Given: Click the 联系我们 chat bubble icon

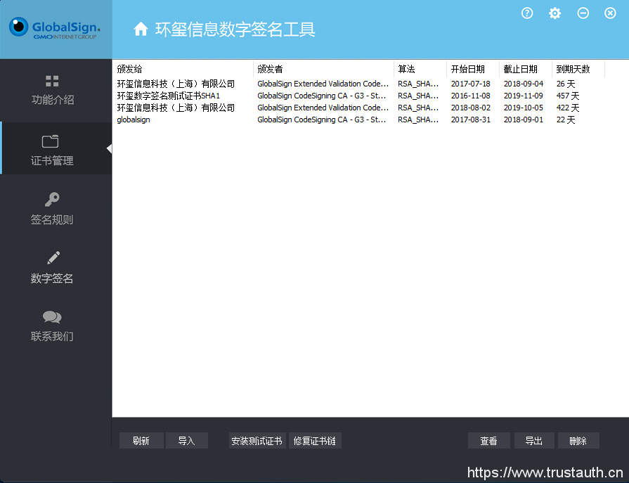Looking at the screenshot, I should pyautogui.click(x=52, y=317).
